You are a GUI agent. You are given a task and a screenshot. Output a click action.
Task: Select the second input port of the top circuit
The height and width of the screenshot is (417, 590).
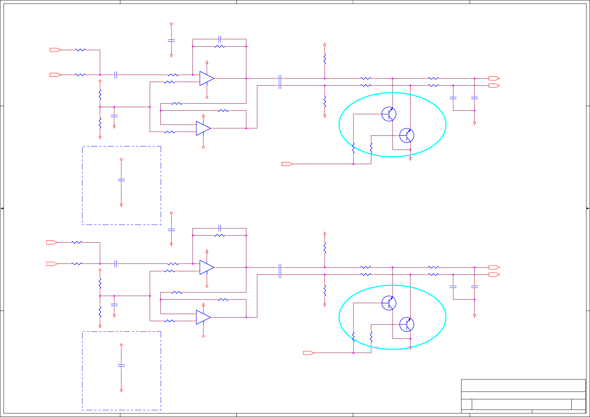pyautogui.click(x=55, y=75)
